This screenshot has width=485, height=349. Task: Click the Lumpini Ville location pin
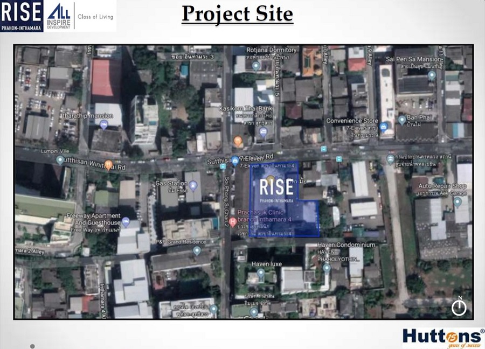[x=60, y=160]
